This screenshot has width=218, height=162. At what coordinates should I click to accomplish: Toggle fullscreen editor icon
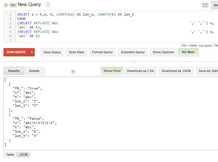coord(205,5)
